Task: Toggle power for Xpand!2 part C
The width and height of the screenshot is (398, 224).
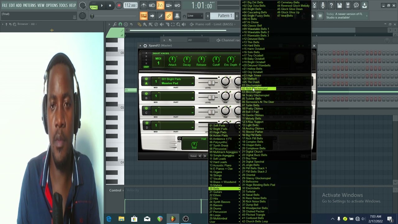Action: 146,108
